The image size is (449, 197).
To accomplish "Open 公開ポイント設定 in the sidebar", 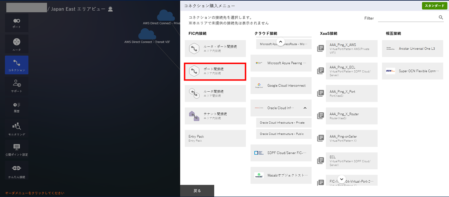I will 16,149.
